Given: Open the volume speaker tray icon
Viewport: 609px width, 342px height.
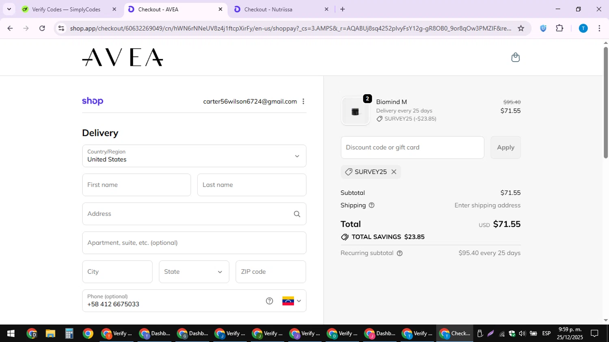Looking at the screenshot, I should 522,333.
